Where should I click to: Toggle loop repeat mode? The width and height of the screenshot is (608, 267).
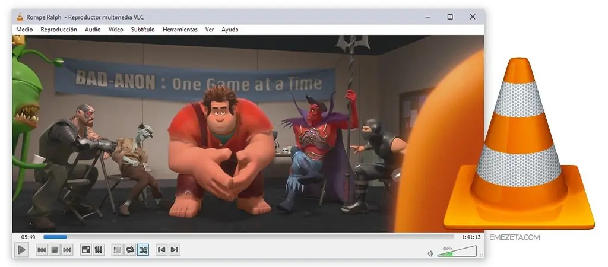tap(130, 250)
